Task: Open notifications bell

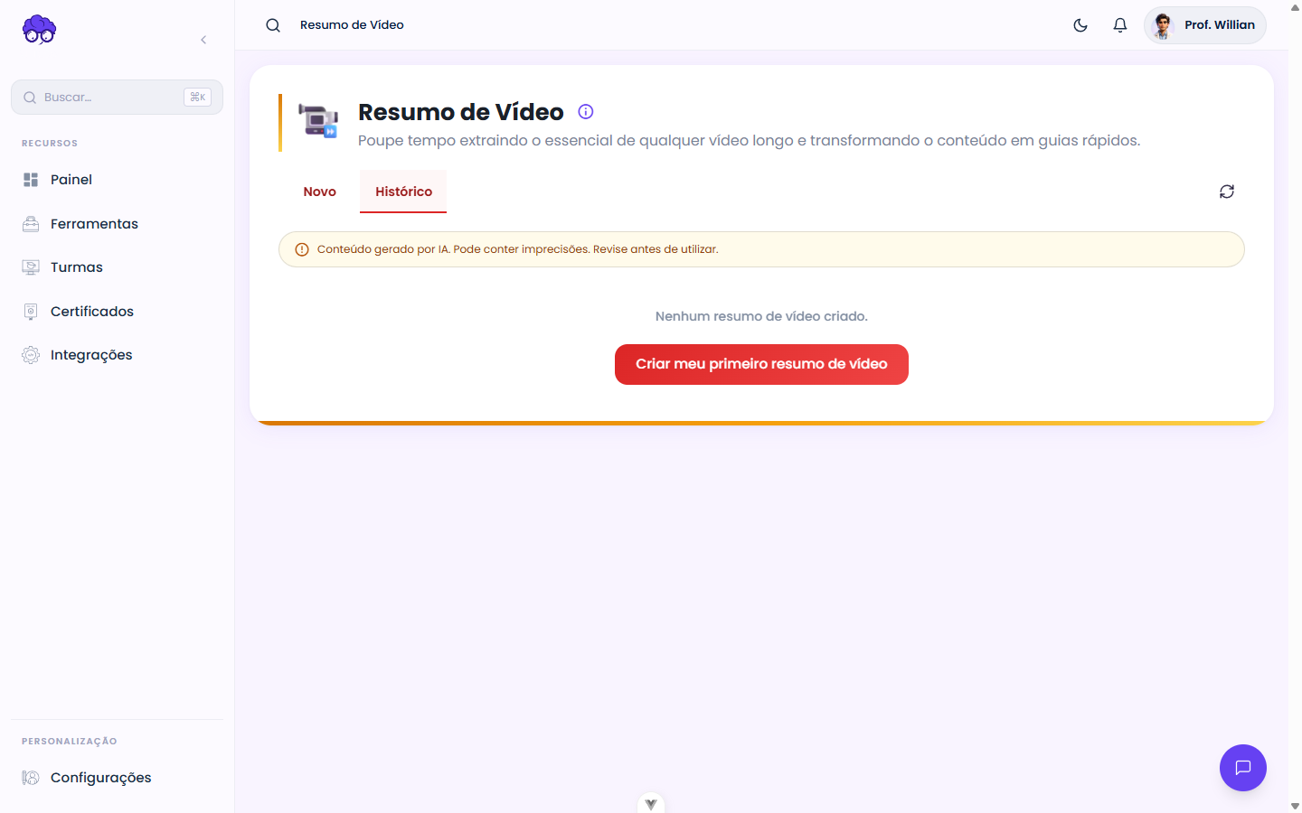Action: [1120, 25]
